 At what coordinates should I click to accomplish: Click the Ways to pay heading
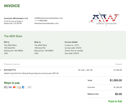(x=12, y=83)
